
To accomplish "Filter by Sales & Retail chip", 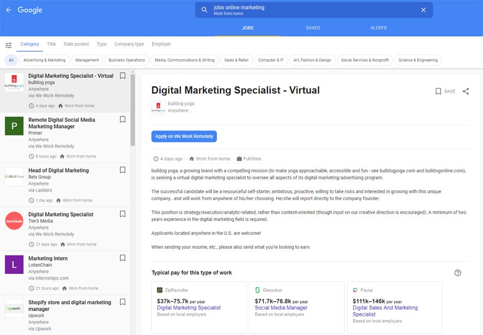I will tap(236, 60).
